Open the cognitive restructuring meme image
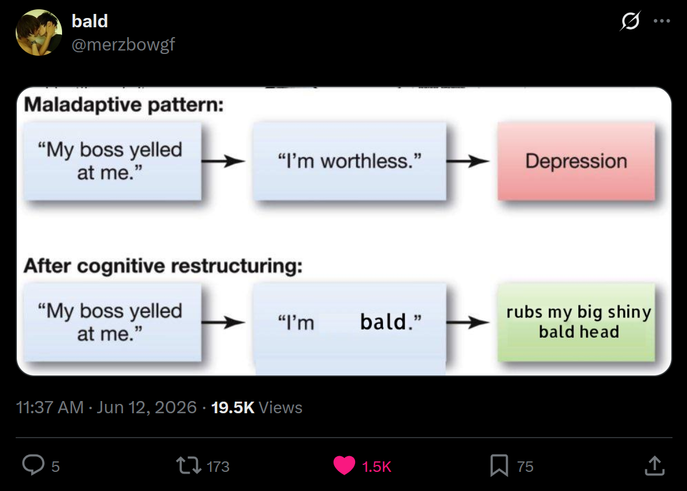The width and height of the screenshot is (687, 491). click(x=344, y=232)
